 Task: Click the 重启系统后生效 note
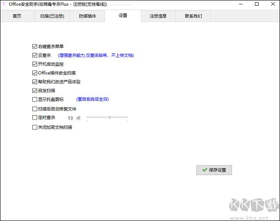(92, 99)
